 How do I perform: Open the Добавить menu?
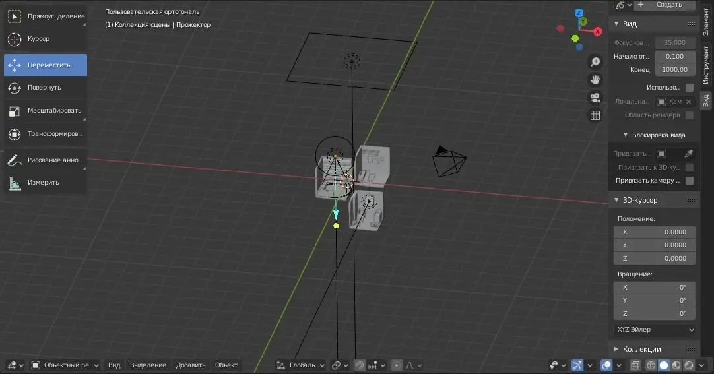(191, 365)
